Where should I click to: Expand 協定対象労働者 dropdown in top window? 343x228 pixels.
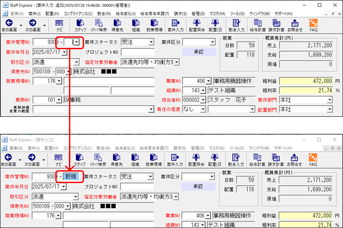[177, 62]
